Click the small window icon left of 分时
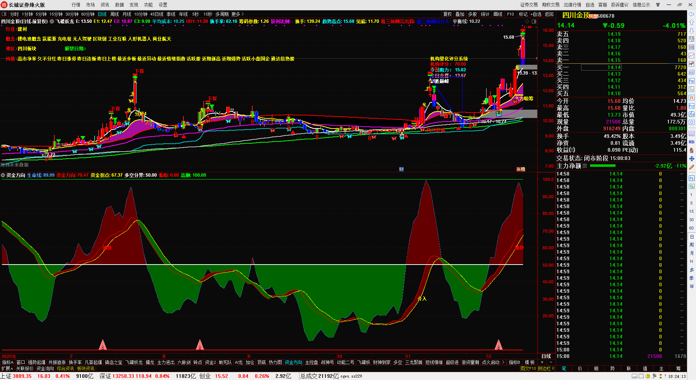This screenshot has width=696, height=380. [4, 14]
